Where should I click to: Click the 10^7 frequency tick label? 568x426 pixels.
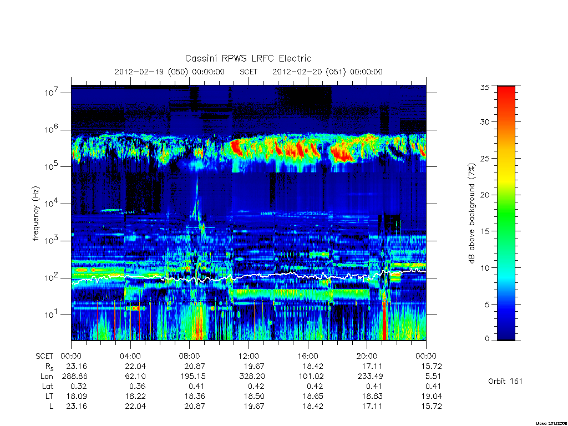coord(52,93)
